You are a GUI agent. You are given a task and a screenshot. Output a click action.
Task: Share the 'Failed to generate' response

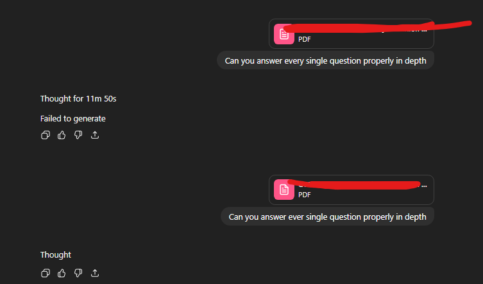point(95,135)
